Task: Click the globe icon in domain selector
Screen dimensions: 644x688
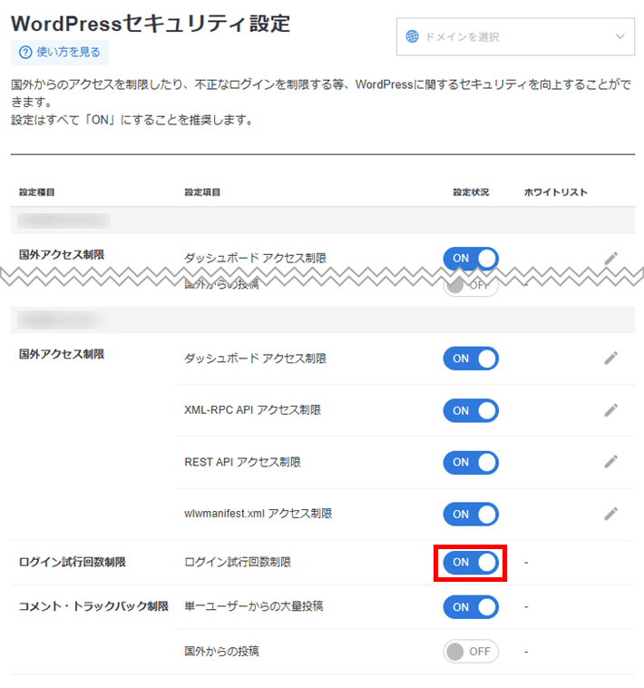Action: coord(412,37)
